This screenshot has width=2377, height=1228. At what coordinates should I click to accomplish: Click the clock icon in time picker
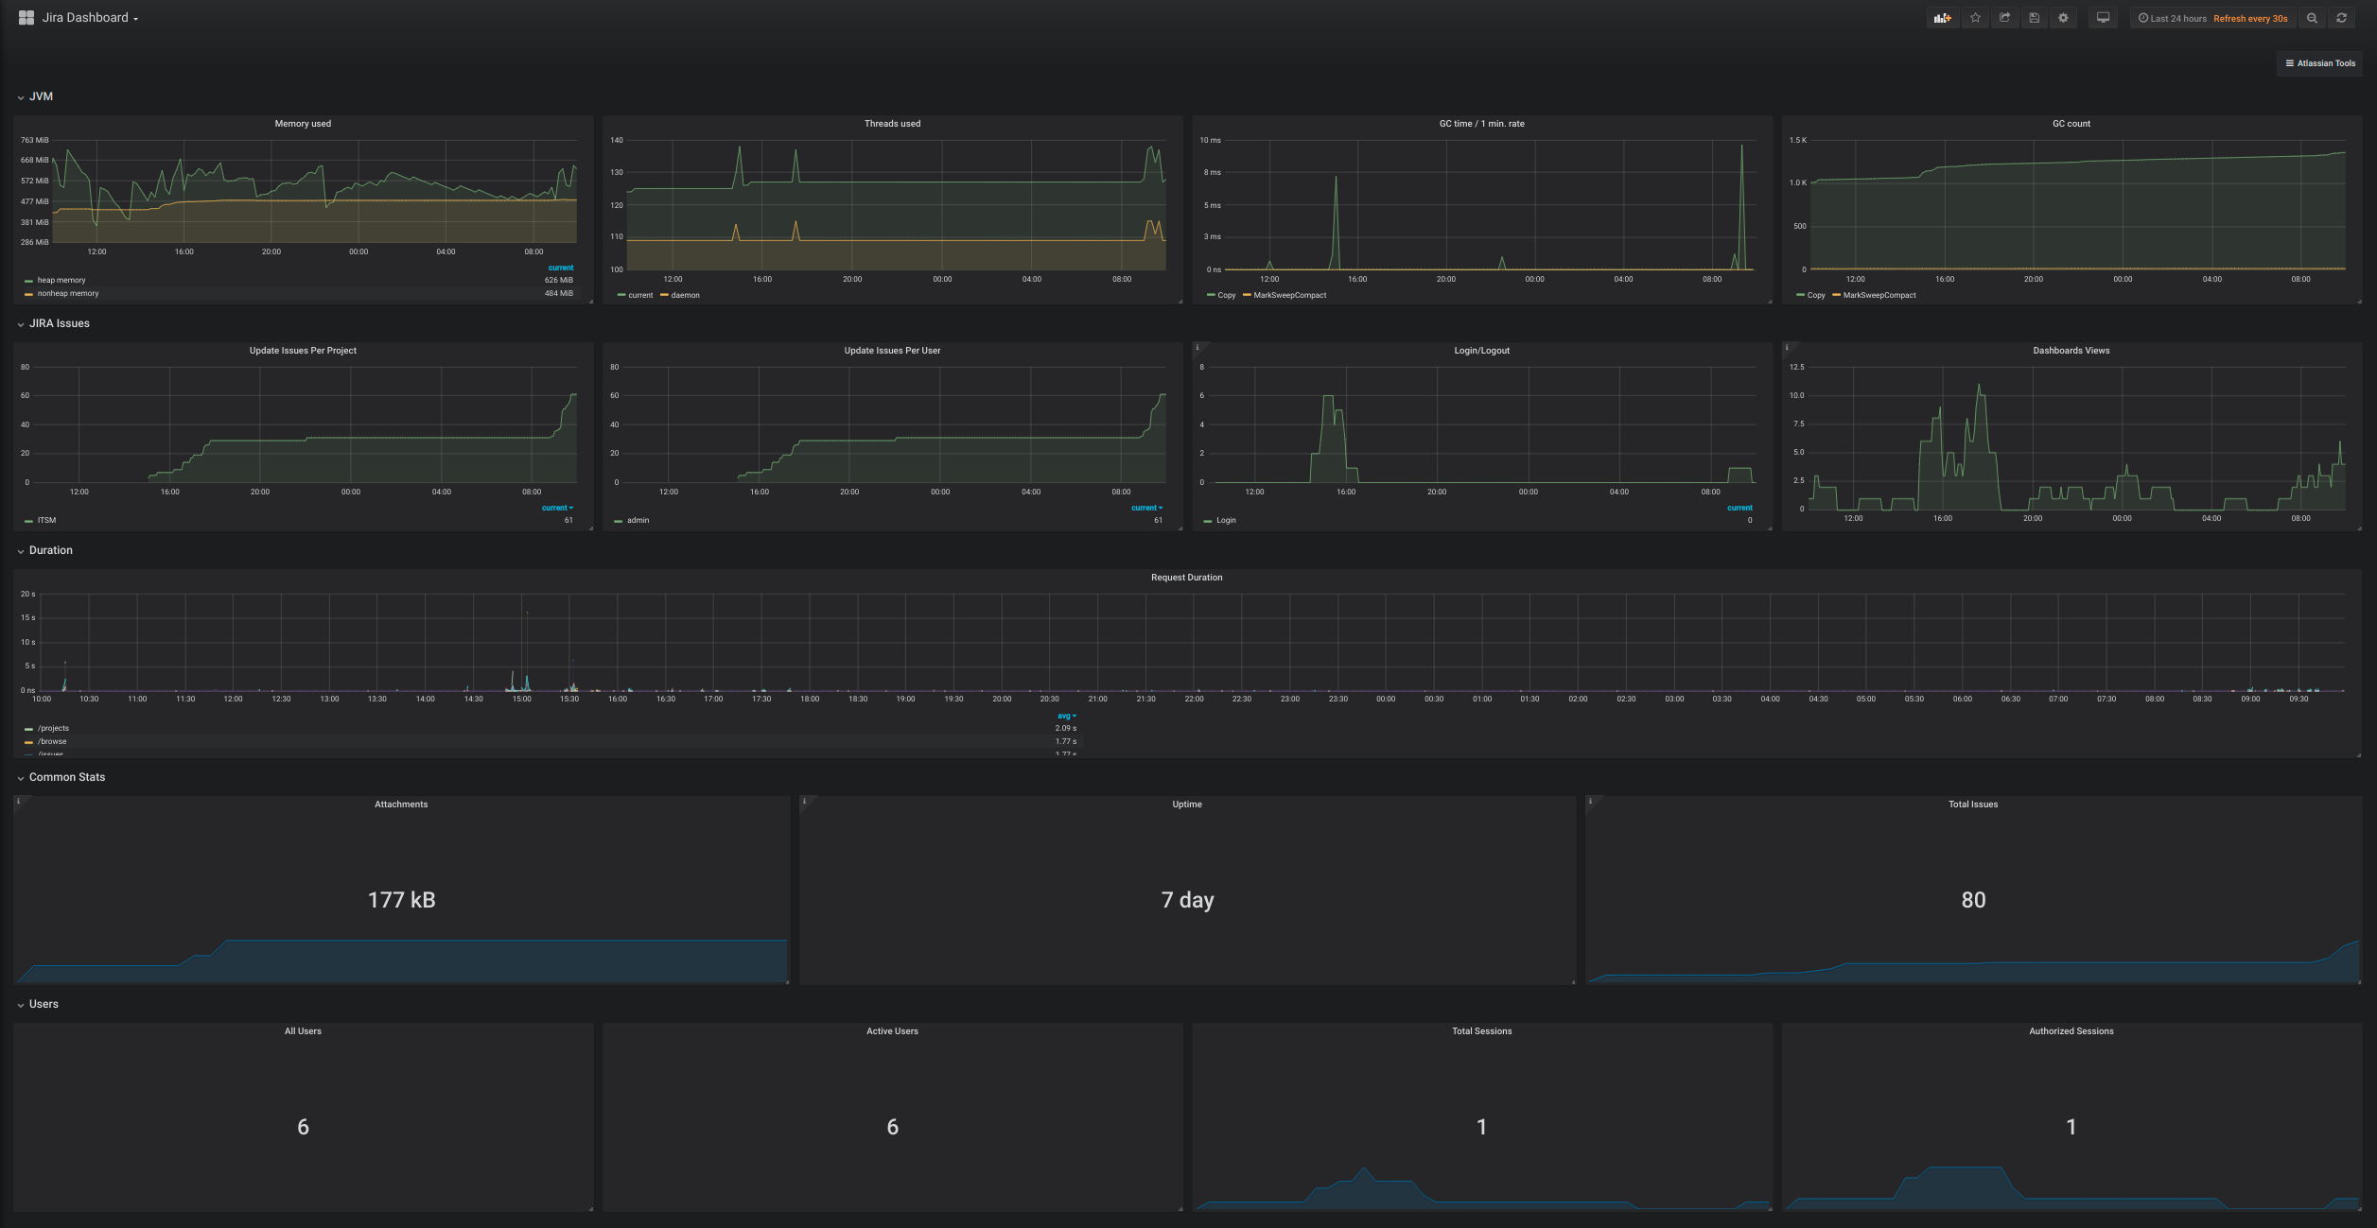pos(2143,18)
